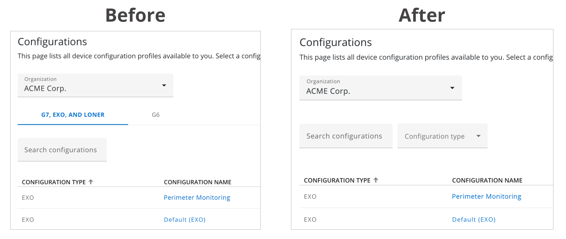Click sort arrow beside Configuration Type in Before panel
Image resolution: width=566 pixels, height=239 pixels.
coord(91,182)
